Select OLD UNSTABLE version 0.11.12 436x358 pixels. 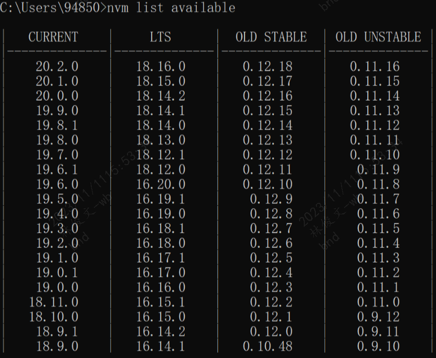point(375,126)
